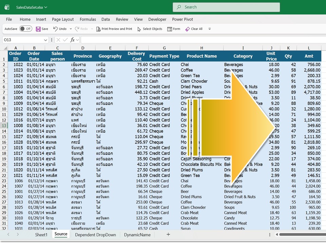
Task: Switch to the Home tab
Action: tap(25, 19)
